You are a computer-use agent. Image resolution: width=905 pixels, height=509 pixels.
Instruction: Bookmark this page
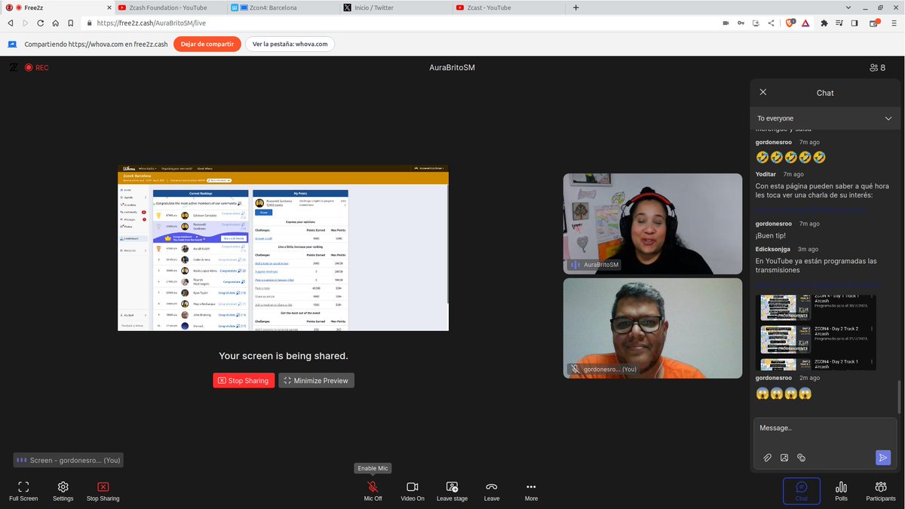(x=70, y=23)
